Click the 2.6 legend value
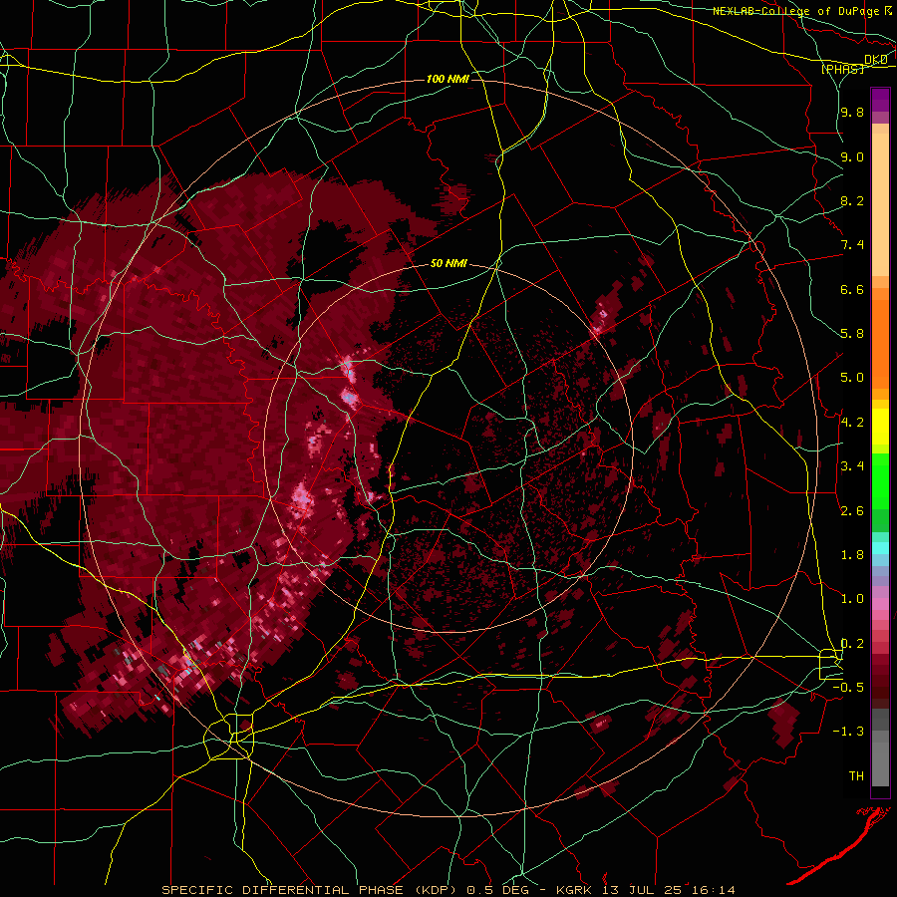Viewport: 897px width, 897px height. coord(852,511)
